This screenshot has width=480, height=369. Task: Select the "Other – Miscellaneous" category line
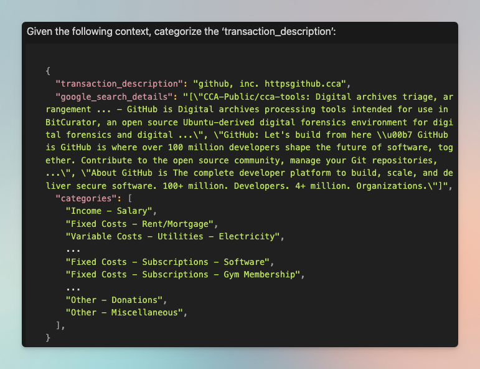point(126,312)
